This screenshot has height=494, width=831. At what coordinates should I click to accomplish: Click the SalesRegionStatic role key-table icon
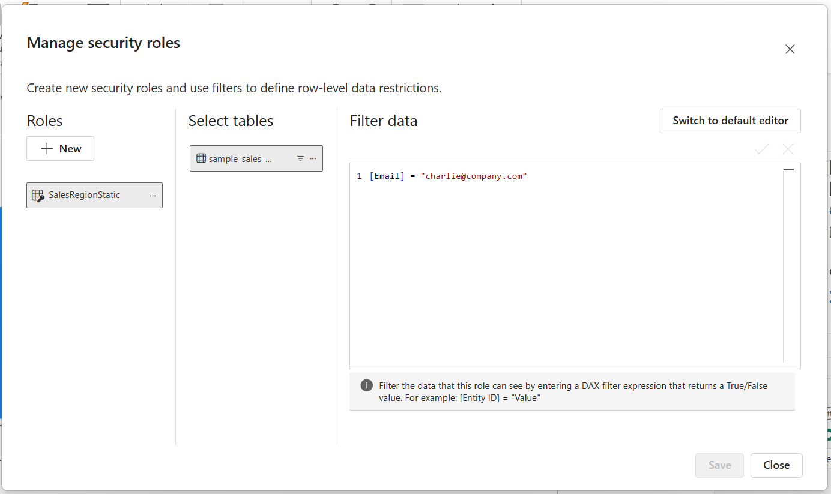point(38,196)
